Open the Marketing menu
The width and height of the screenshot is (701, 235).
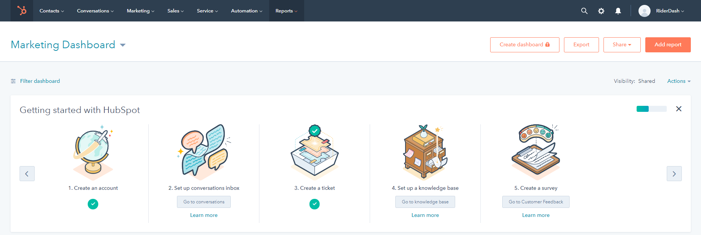click(x=140, y=11)
